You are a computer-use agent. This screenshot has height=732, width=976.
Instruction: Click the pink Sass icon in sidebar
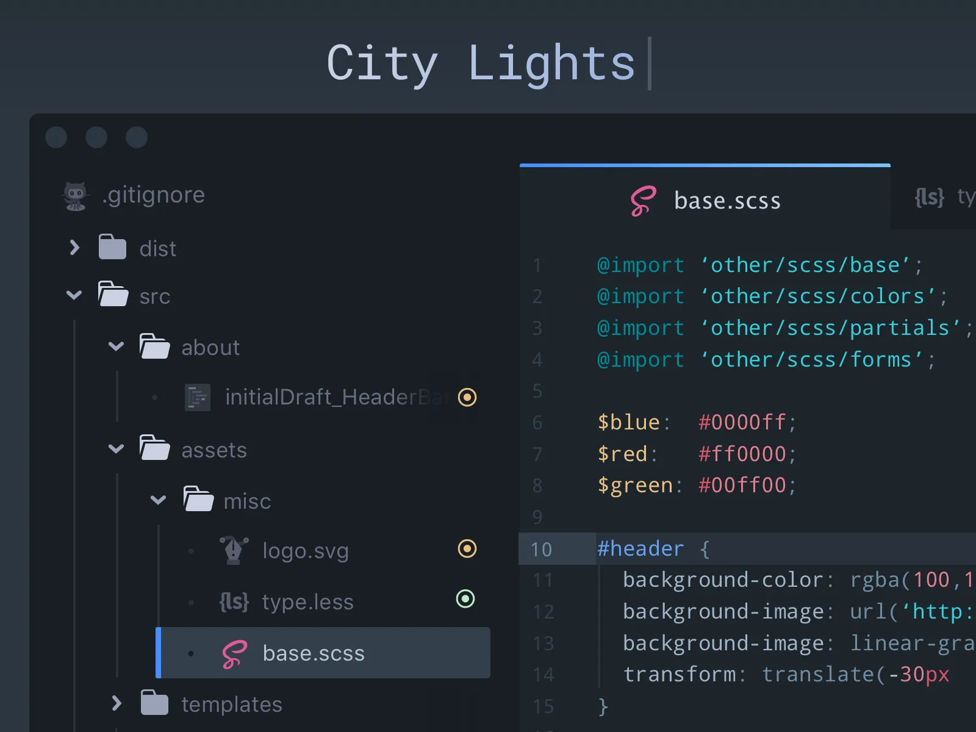coord(235,654)
